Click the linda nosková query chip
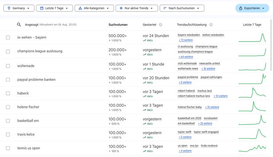 coord(209,146)
